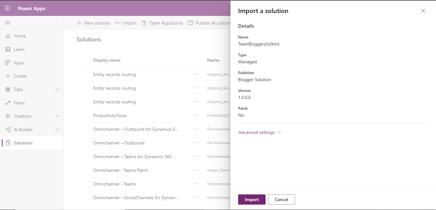Select the Apps icon in sidebar

pos(8,63)
